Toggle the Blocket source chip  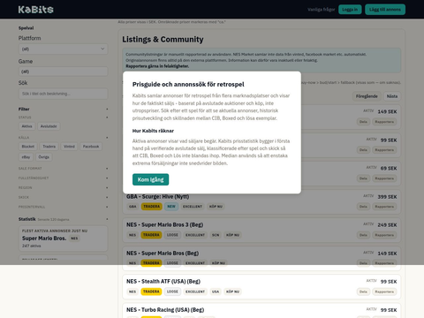(28, 147)
